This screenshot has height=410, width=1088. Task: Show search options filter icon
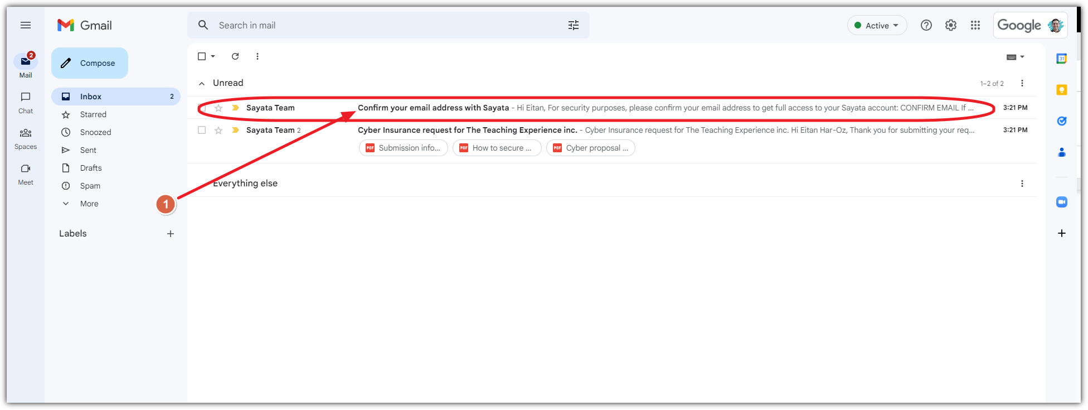point(574,25)
